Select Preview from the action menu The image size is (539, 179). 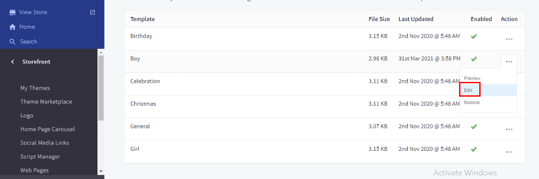pos(472,78)
